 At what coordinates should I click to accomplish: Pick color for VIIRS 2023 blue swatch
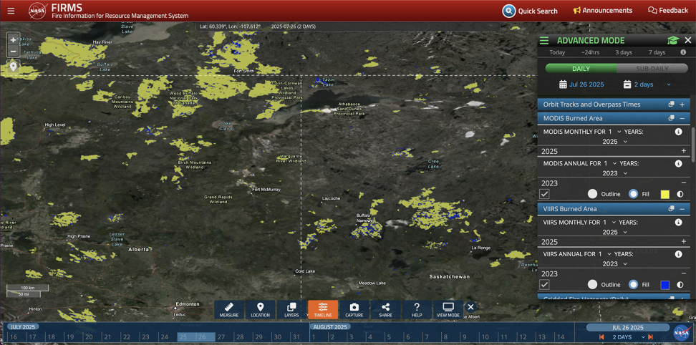(665, 285)
